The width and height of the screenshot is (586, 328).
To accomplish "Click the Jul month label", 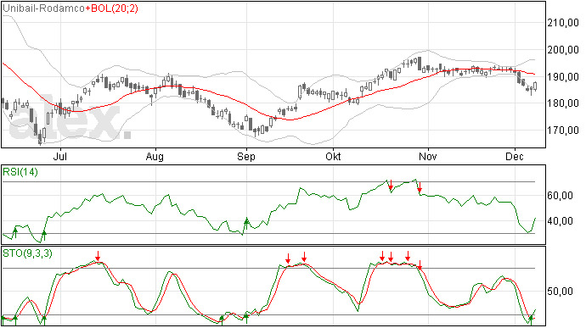I will pyautogui.click(x=60, y=156).
